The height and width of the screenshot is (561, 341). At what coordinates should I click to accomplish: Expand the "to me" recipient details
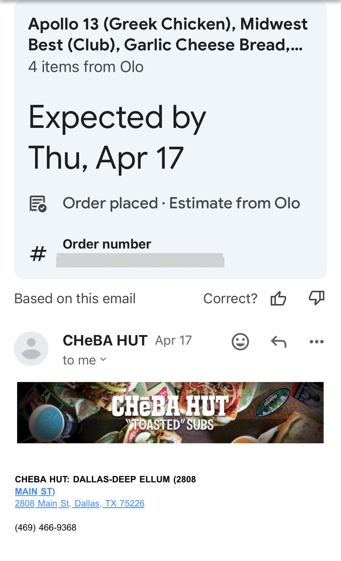(x=84, y=360)
